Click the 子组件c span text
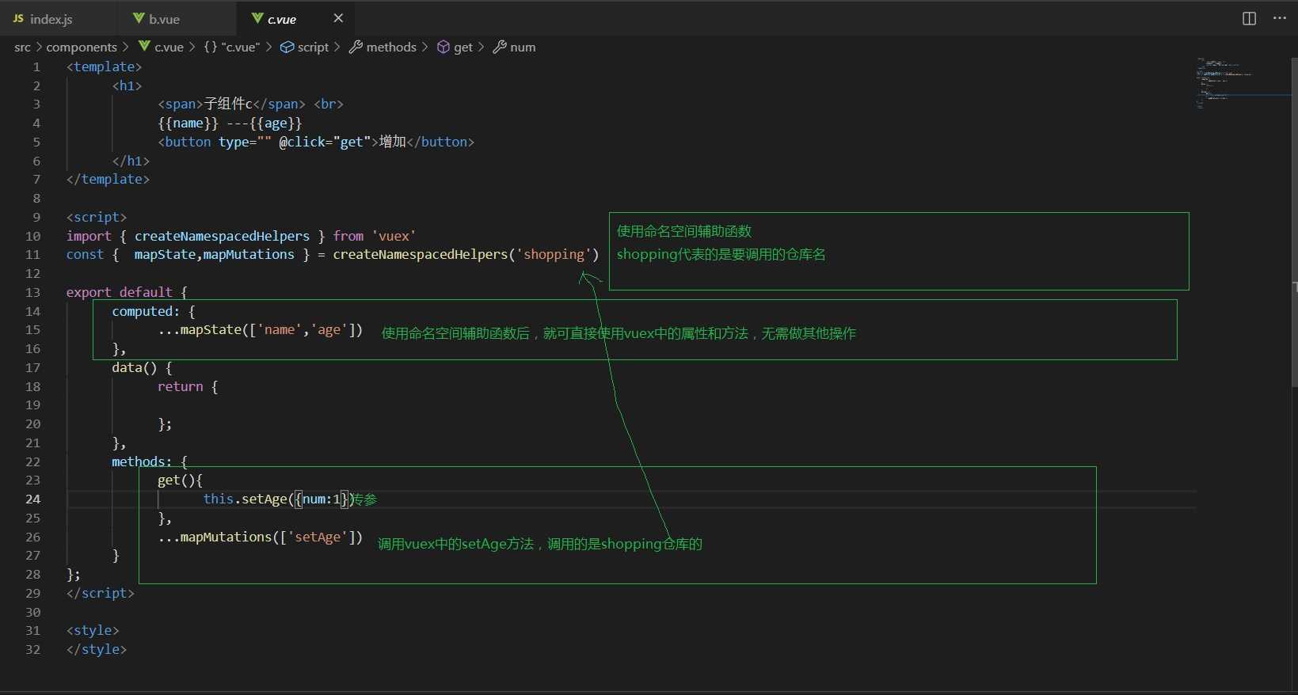Screen dimensions: 1298x695 (228, 104)
